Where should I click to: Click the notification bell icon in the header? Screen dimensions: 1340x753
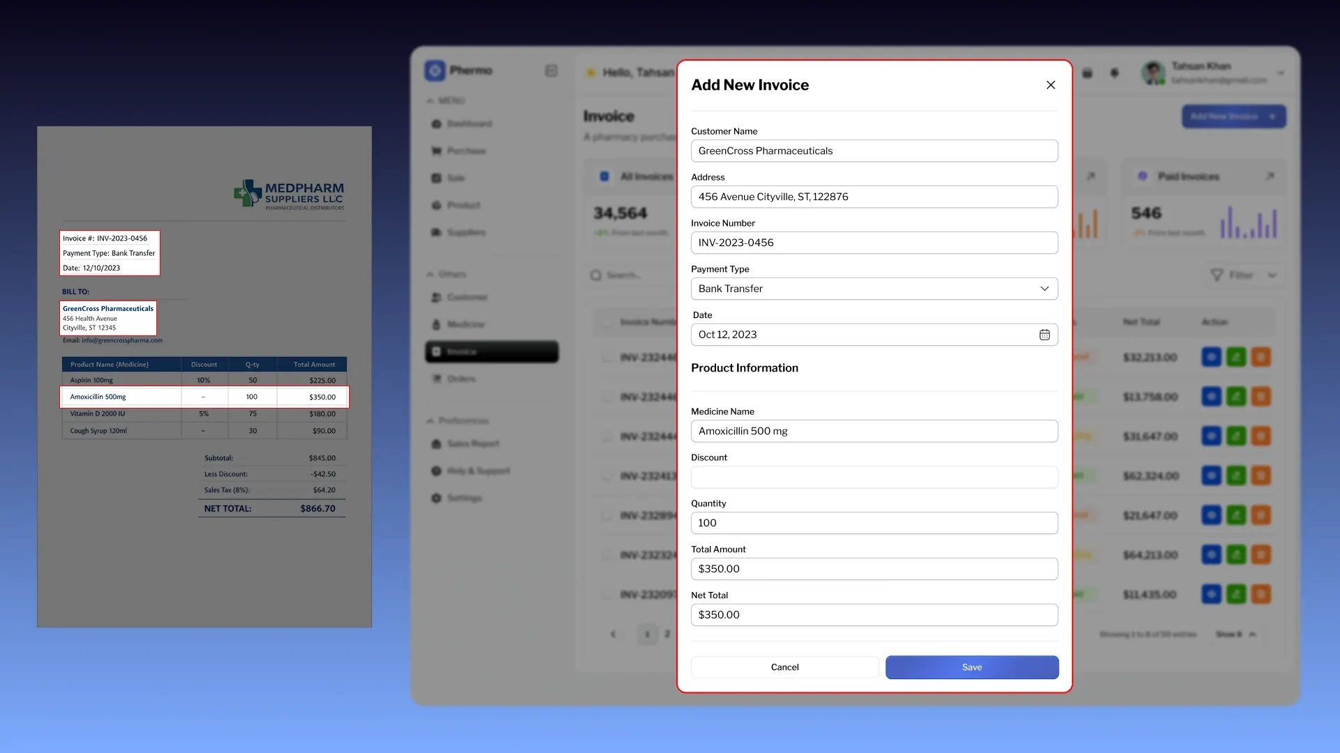[x=1115, y=73]
